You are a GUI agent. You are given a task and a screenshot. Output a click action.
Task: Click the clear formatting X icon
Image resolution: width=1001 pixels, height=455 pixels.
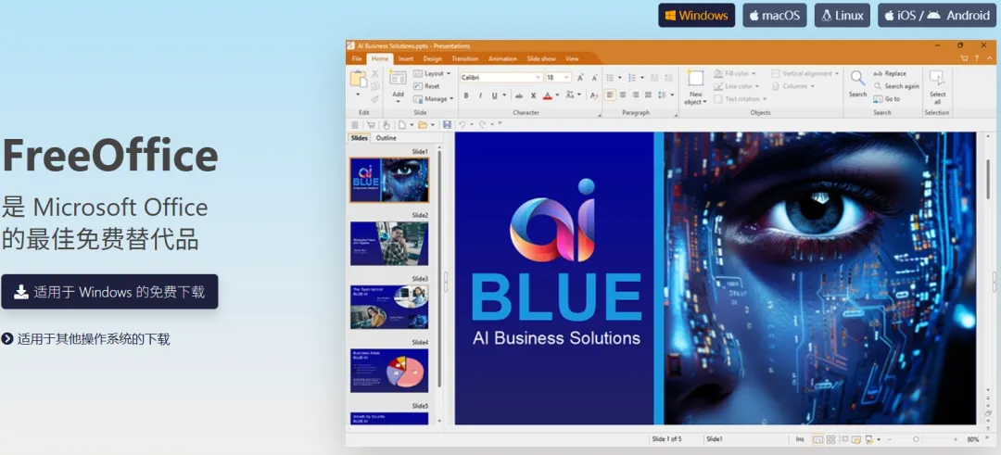click(533, 95)
